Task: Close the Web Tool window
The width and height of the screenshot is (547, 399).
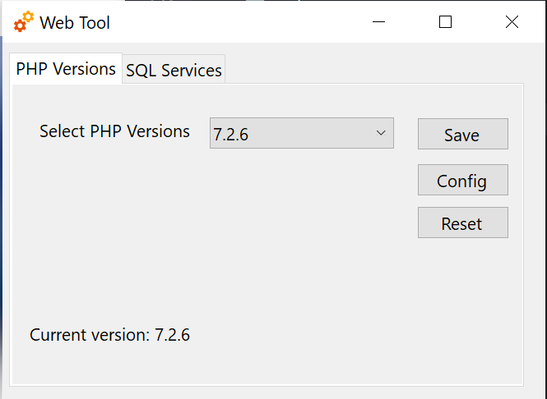Action: pyautogui.click(x=512, y=22)
